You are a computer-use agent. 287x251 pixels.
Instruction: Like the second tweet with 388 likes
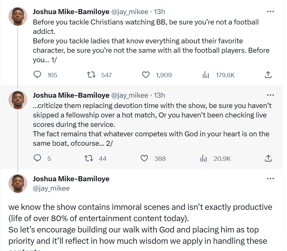click(x=144, y=158)
